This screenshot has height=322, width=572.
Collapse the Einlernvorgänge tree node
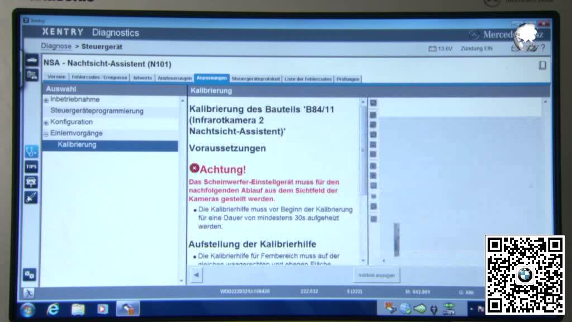pos(46,134)
